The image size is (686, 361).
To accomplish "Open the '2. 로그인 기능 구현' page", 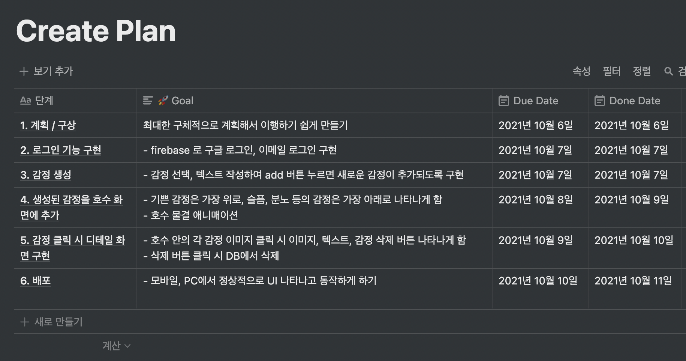I will (61, 150).
